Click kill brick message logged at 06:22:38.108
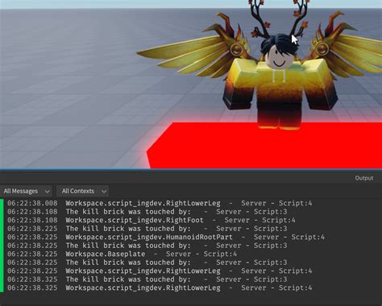The height and width of the screenshot is (306, 382). (128, 212)
